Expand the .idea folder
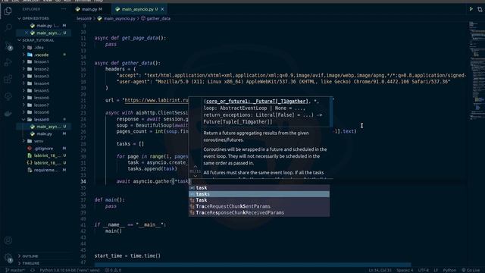 point(39,47)
